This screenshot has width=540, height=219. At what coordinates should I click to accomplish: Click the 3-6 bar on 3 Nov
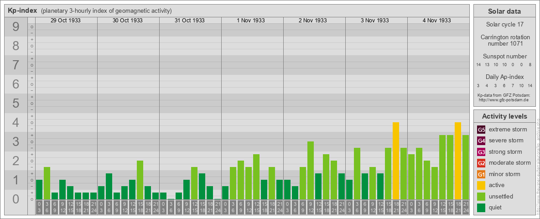tap(357, 173)
